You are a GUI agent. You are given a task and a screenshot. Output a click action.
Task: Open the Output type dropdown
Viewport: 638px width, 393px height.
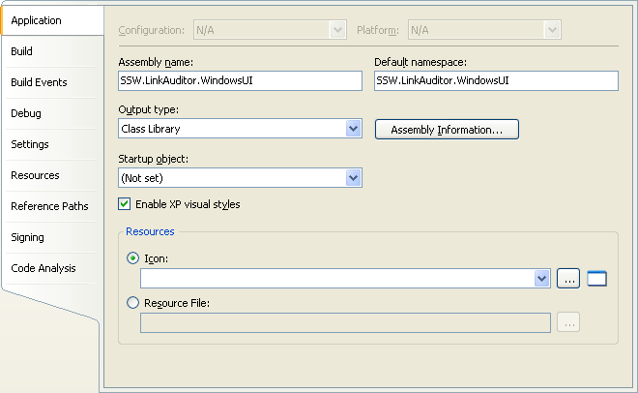354,129
